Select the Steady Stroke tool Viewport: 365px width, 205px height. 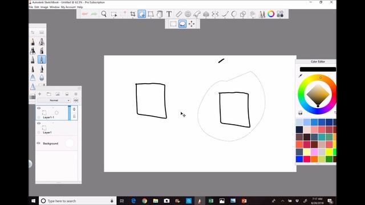225,14
